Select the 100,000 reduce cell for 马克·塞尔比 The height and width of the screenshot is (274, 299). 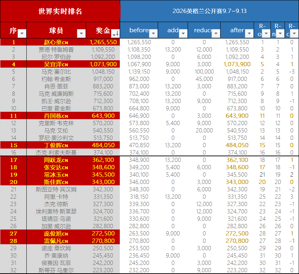204,71
